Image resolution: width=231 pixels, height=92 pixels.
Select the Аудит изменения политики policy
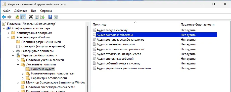[116, 44]
